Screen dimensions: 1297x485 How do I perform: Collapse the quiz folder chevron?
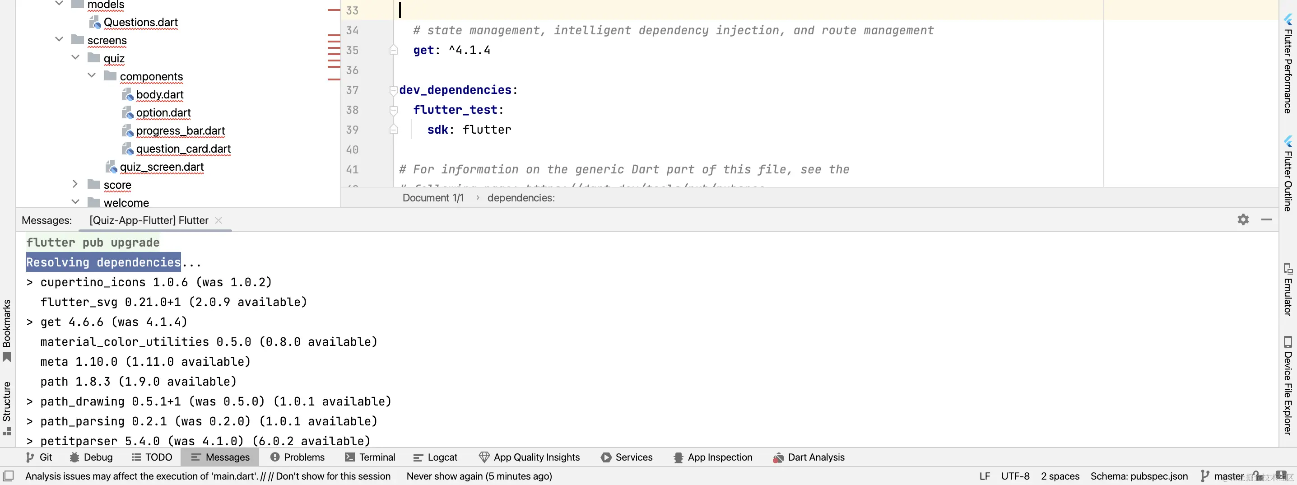coord(75,57)
